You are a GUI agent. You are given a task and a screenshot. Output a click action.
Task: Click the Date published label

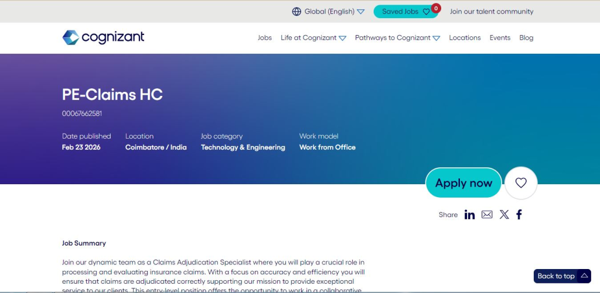[87, 136]
